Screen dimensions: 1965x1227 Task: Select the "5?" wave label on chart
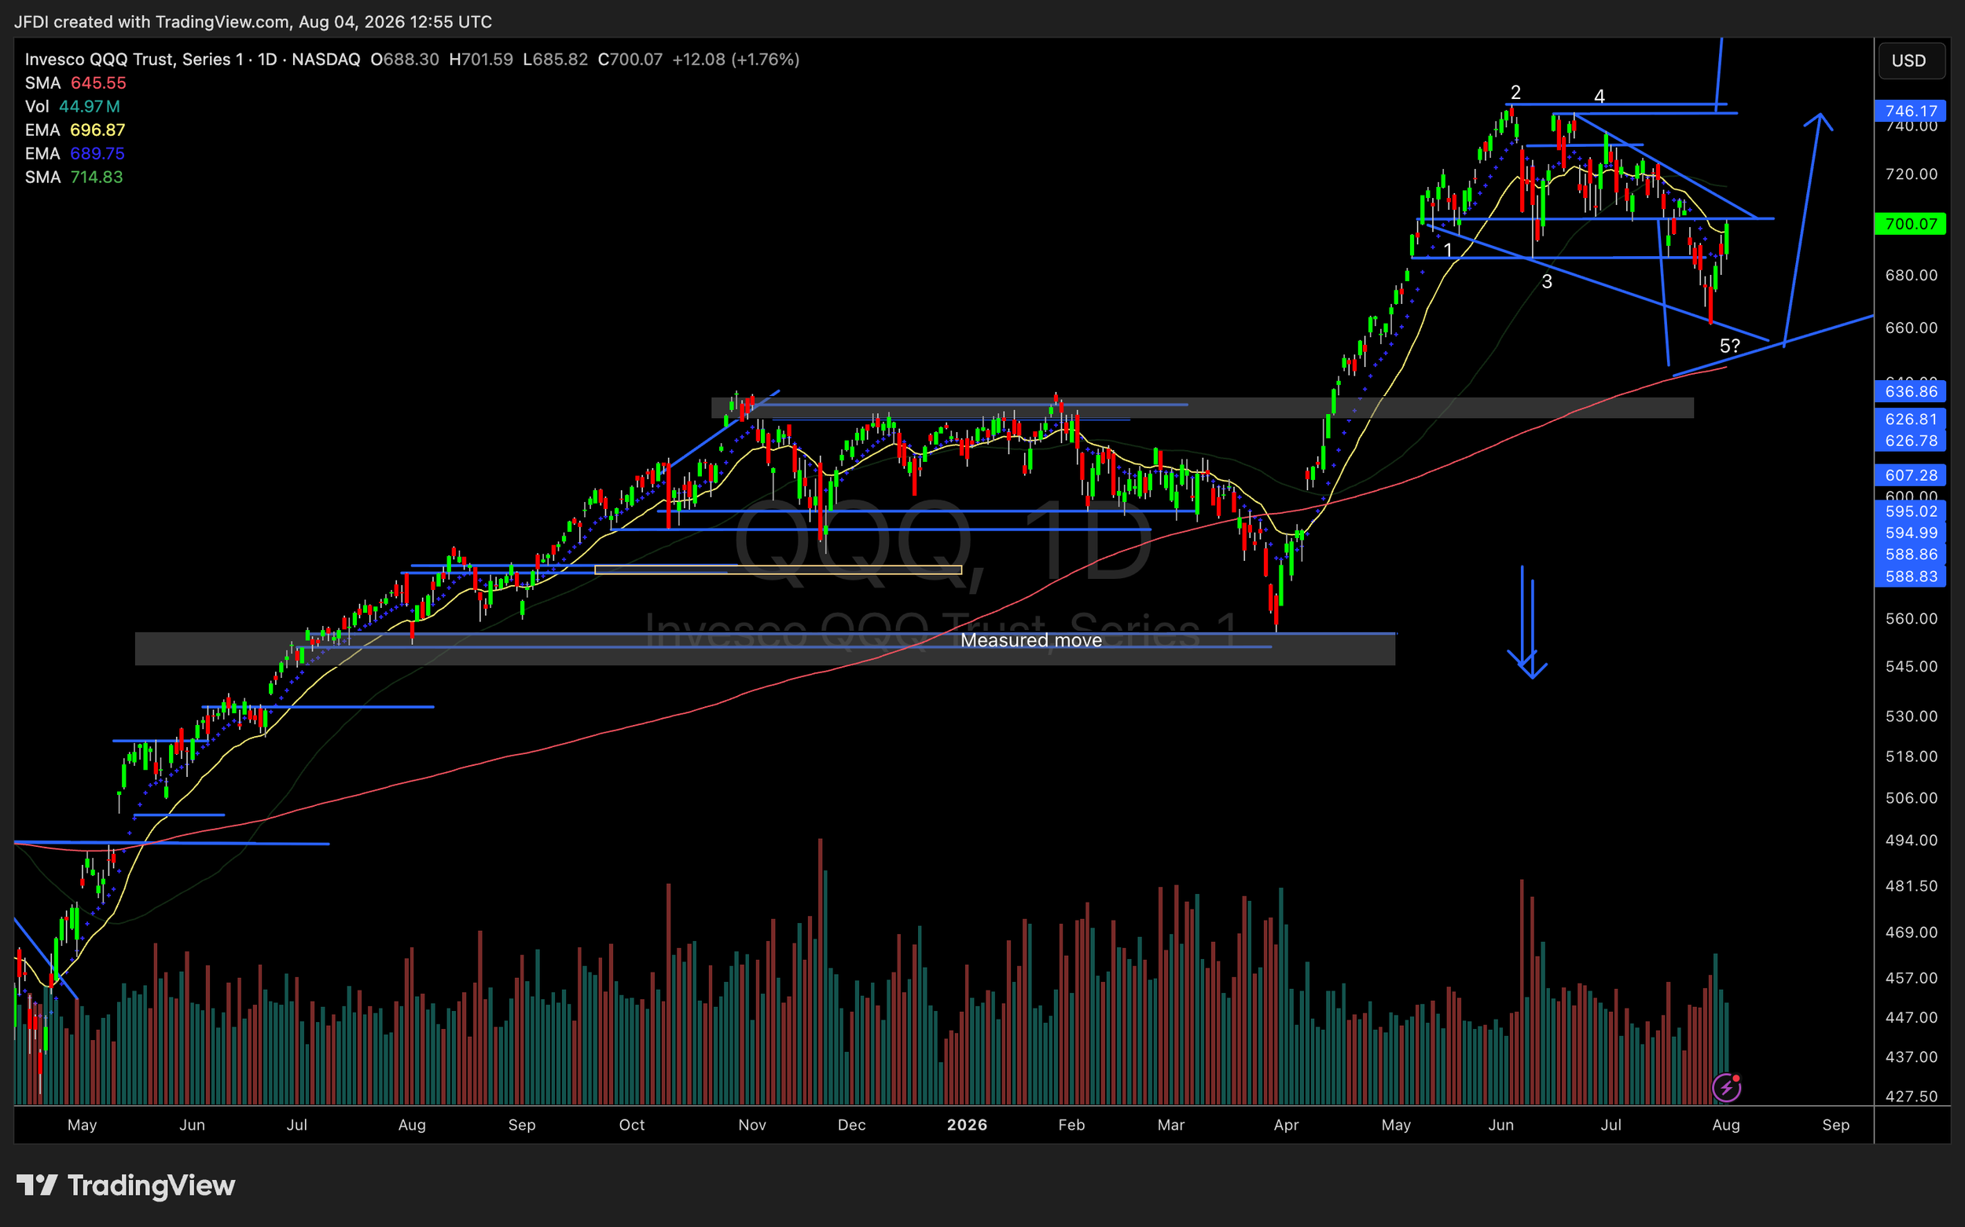[1730, 346]
